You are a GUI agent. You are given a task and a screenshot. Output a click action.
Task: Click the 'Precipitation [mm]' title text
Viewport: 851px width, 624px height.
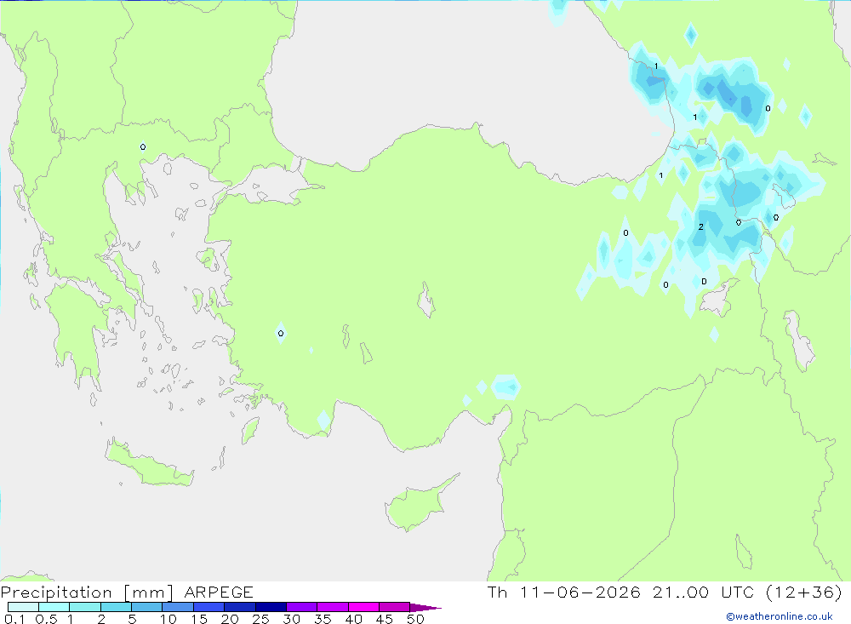tap(87, 592)
